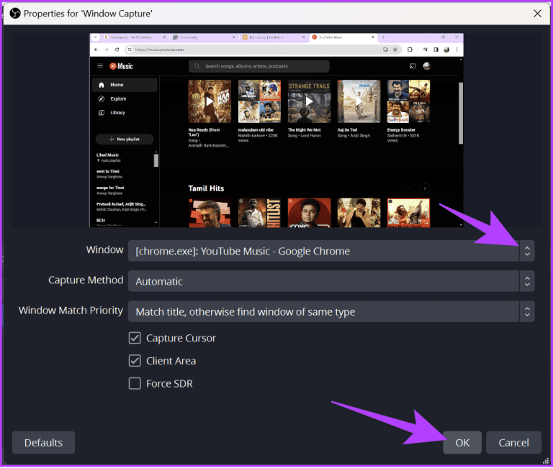The width and height of the screenshot is (553, 468).
Task: Expand the Window source dropdown
Action: point(527,251)
